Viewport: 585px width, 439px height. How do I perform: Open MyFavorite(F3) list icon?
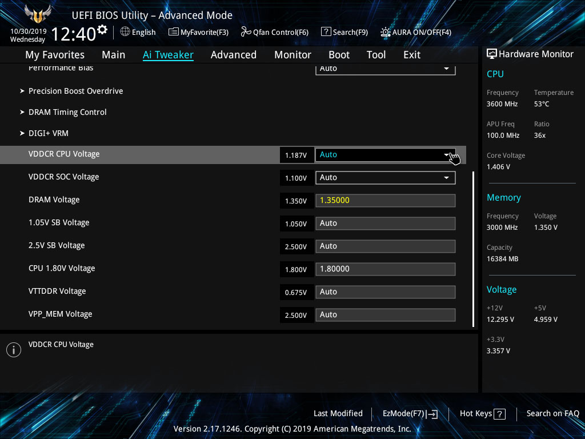[174, 32]
